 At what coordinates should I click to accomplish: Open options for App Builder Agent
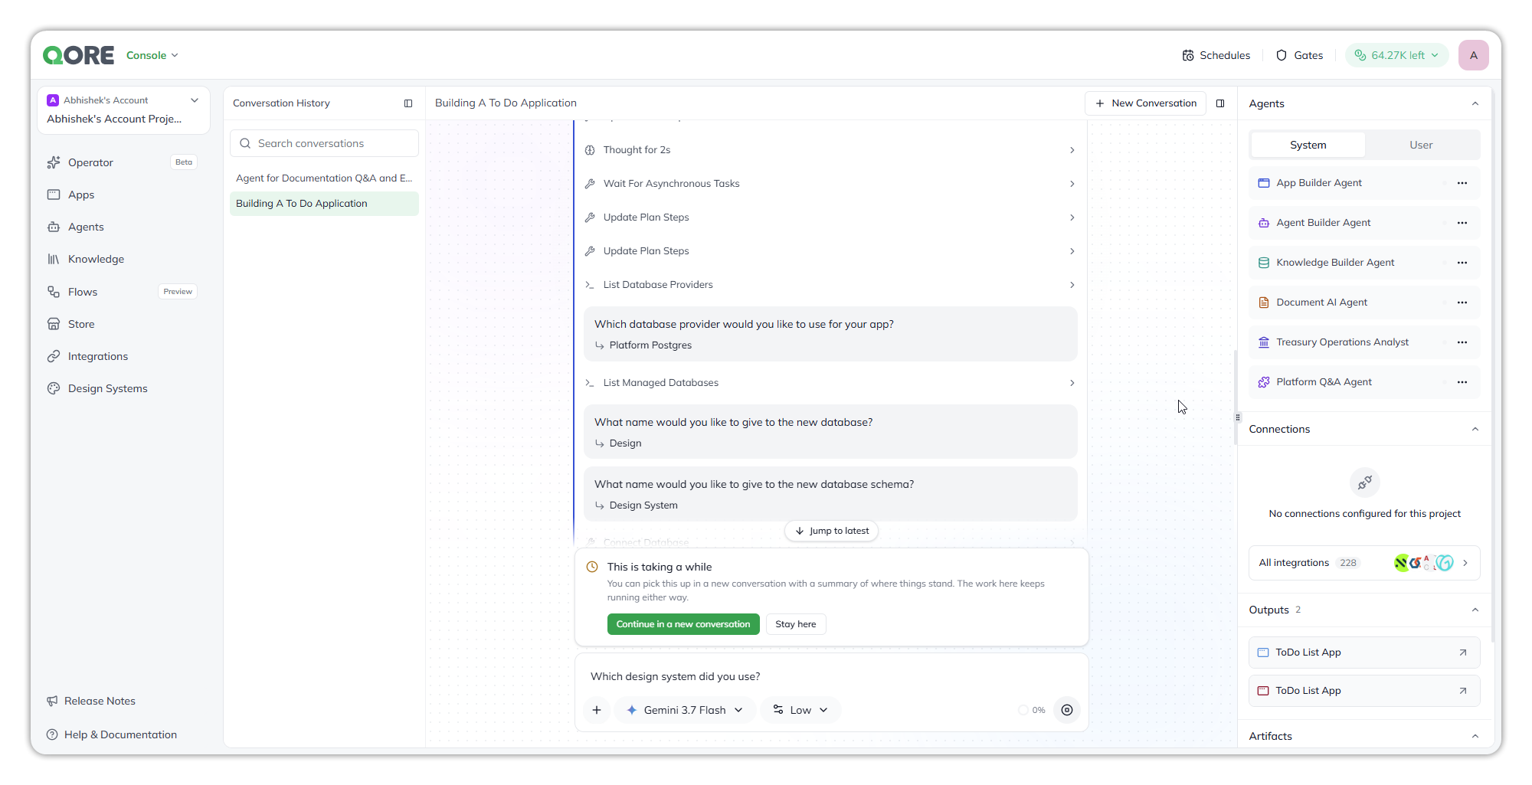coord(1462,183)
